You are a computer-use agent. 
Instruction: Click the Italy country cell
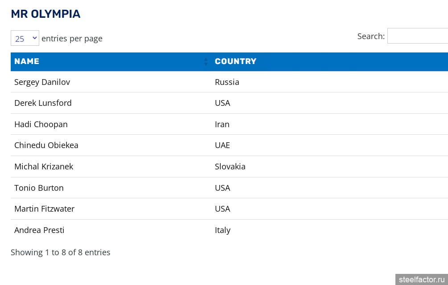tap(222, 230)
